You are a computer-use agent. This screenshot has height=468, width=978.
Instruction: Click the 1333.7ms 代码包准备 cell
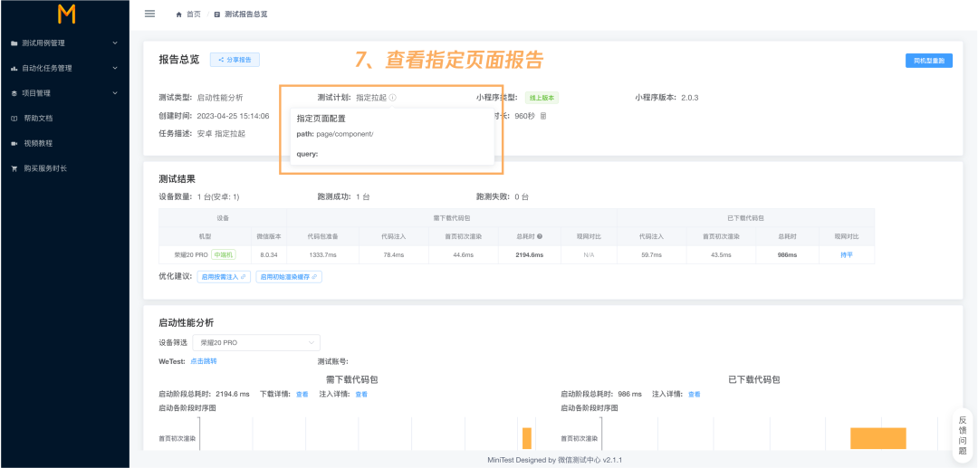322,255
